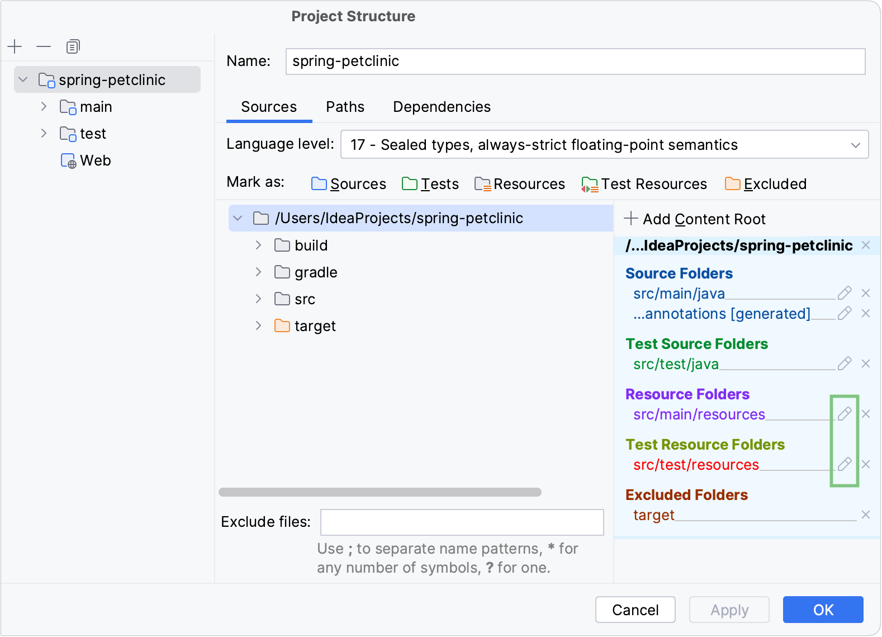
Task: Open the Dependencies tab
Action: click(442, 107)
